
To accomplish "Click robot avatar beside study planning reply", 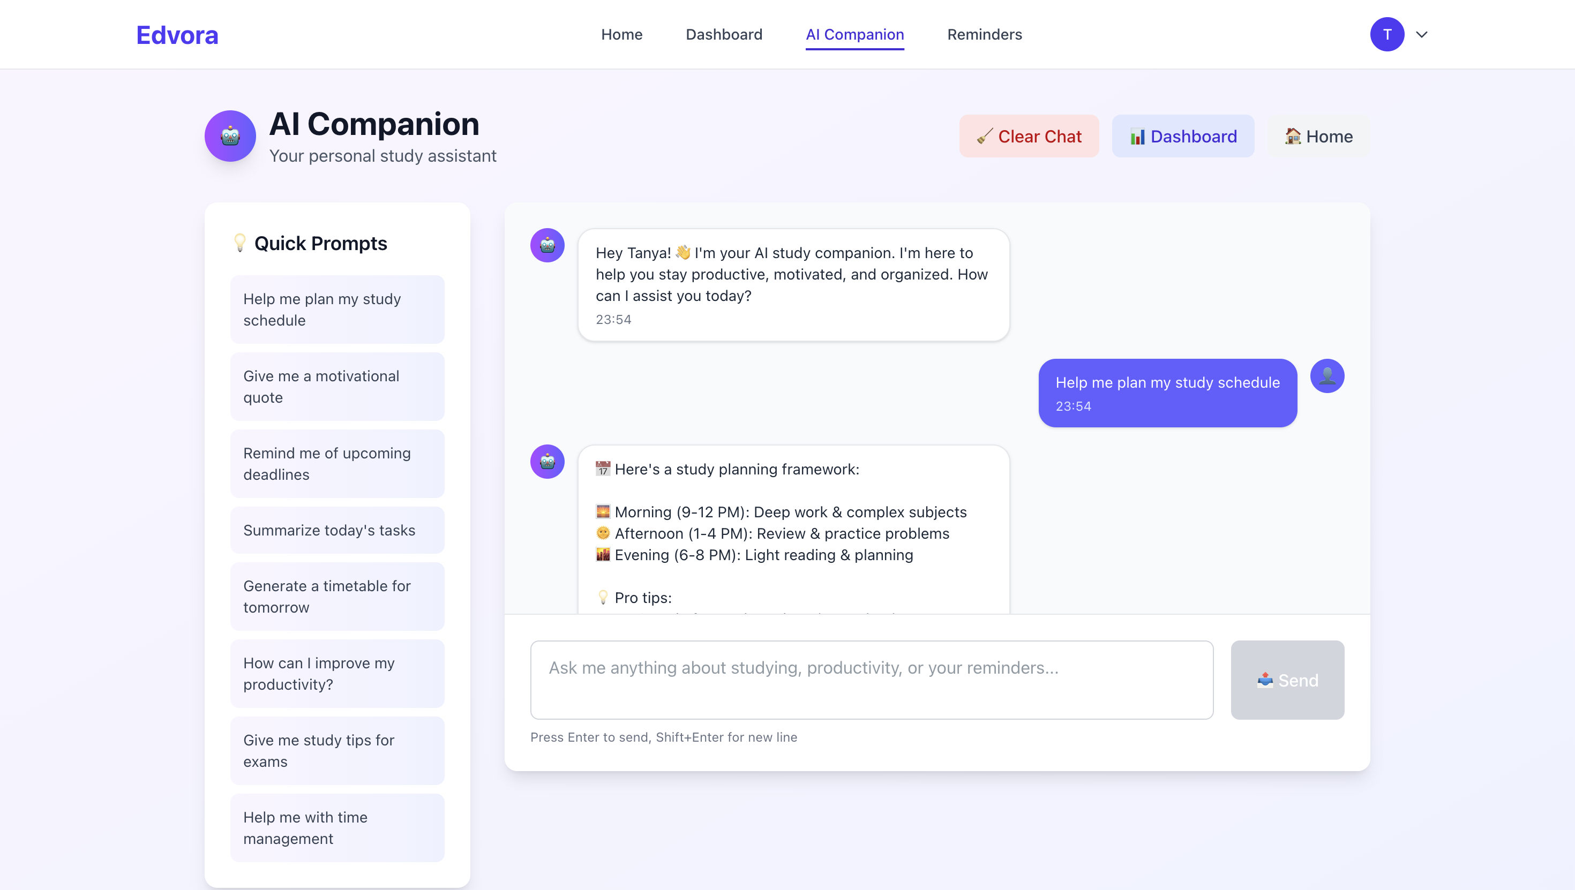I will pos(547,462).
